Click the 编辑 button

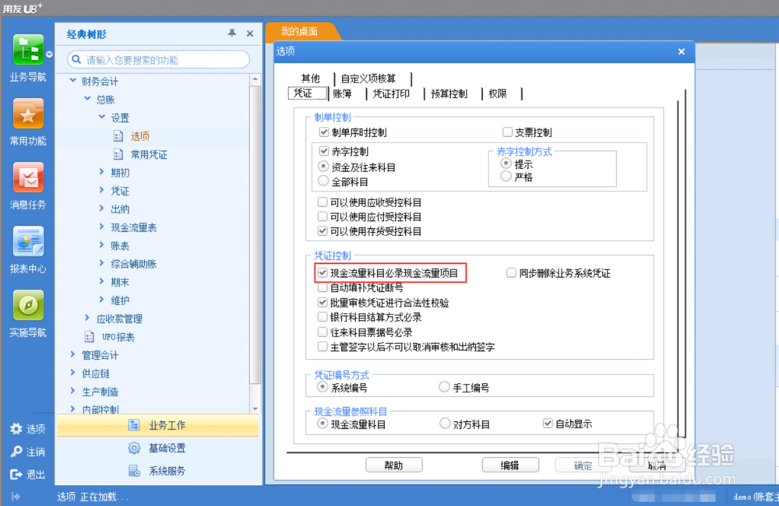pyautogui.click(x=510, y=465)
